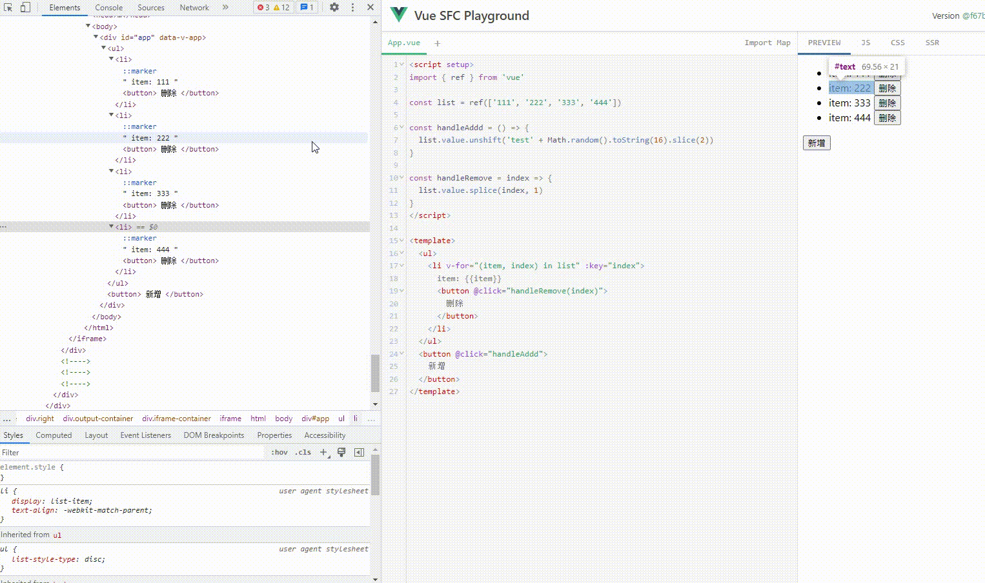Select iframe in the breadcrumb bar
The width and height of the screenshot is (985, 583).
click(230, 419)
